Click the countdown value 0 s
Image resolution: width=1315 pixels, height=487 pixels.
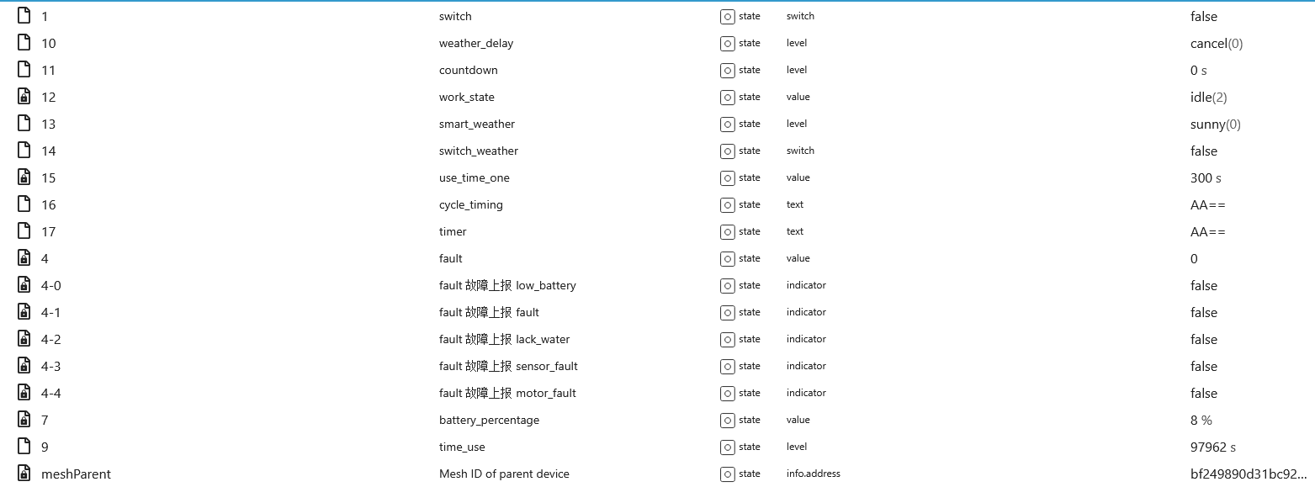pos(1198,70)
